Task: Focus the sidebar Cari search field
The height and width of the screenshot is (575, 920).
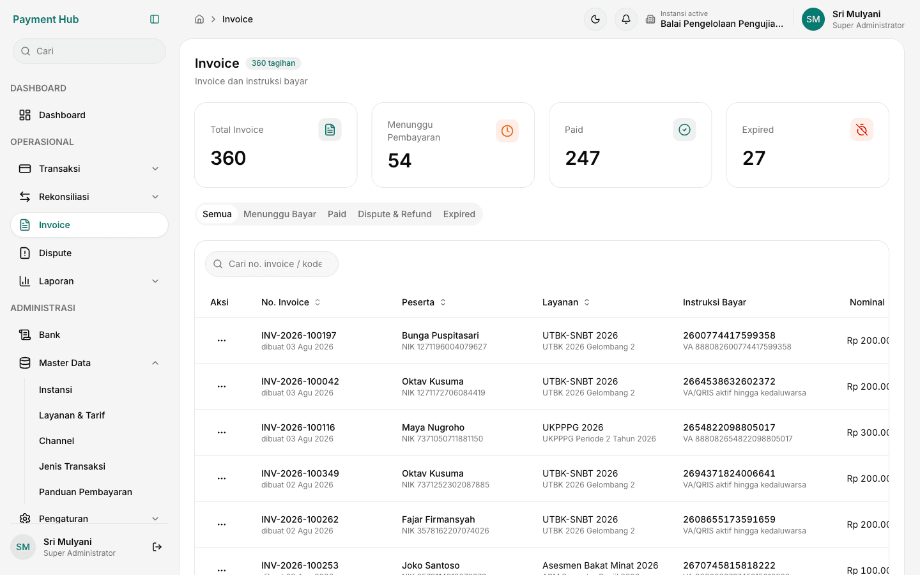Action: pos(89,51)
